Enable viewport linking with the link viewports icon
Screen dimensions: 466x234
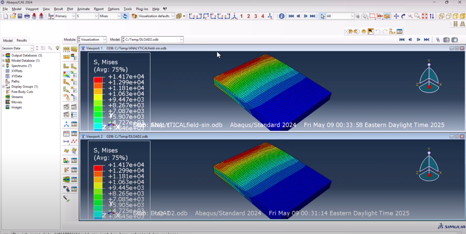point(438,40)
